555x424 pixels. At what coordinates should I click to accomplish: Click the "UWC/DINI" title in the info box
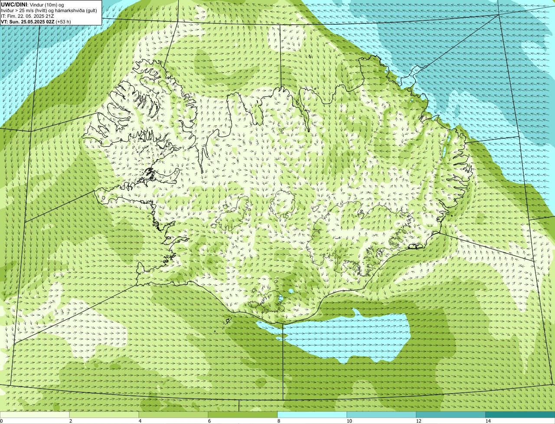tap(14, 4)
